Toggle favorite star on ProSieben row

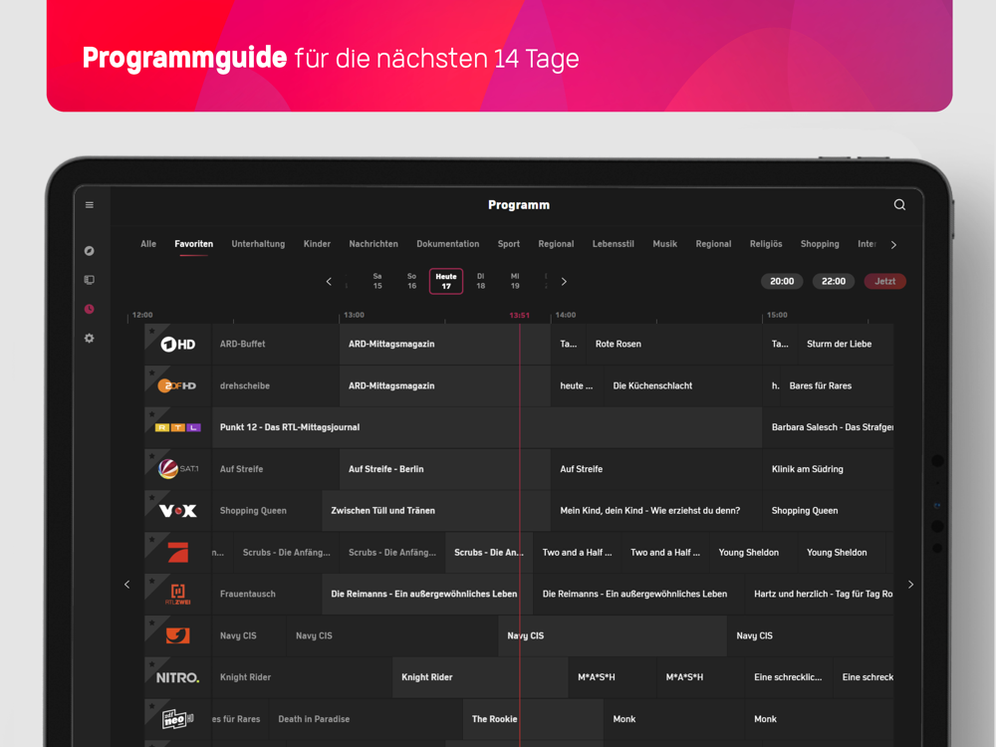coord(151,540)
